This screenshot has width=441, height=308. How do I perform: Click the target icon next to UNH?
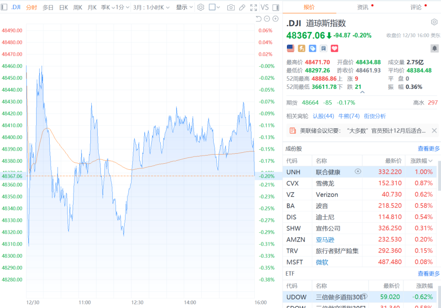point(358,172)
